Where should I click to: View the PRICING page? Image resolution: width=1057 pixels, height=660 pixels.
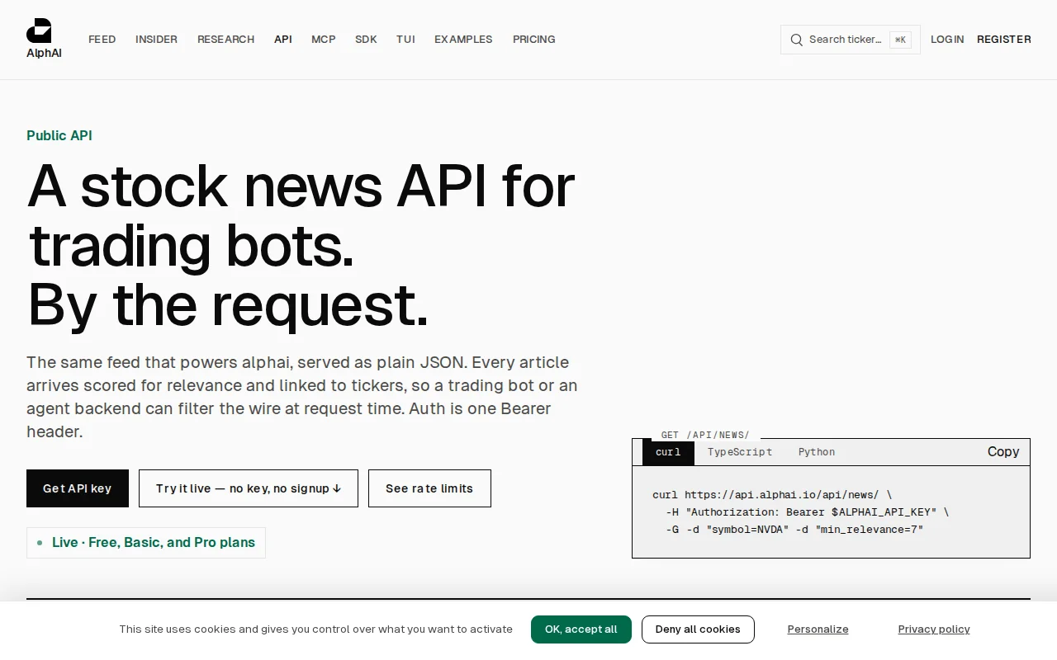tap(533, 40)
